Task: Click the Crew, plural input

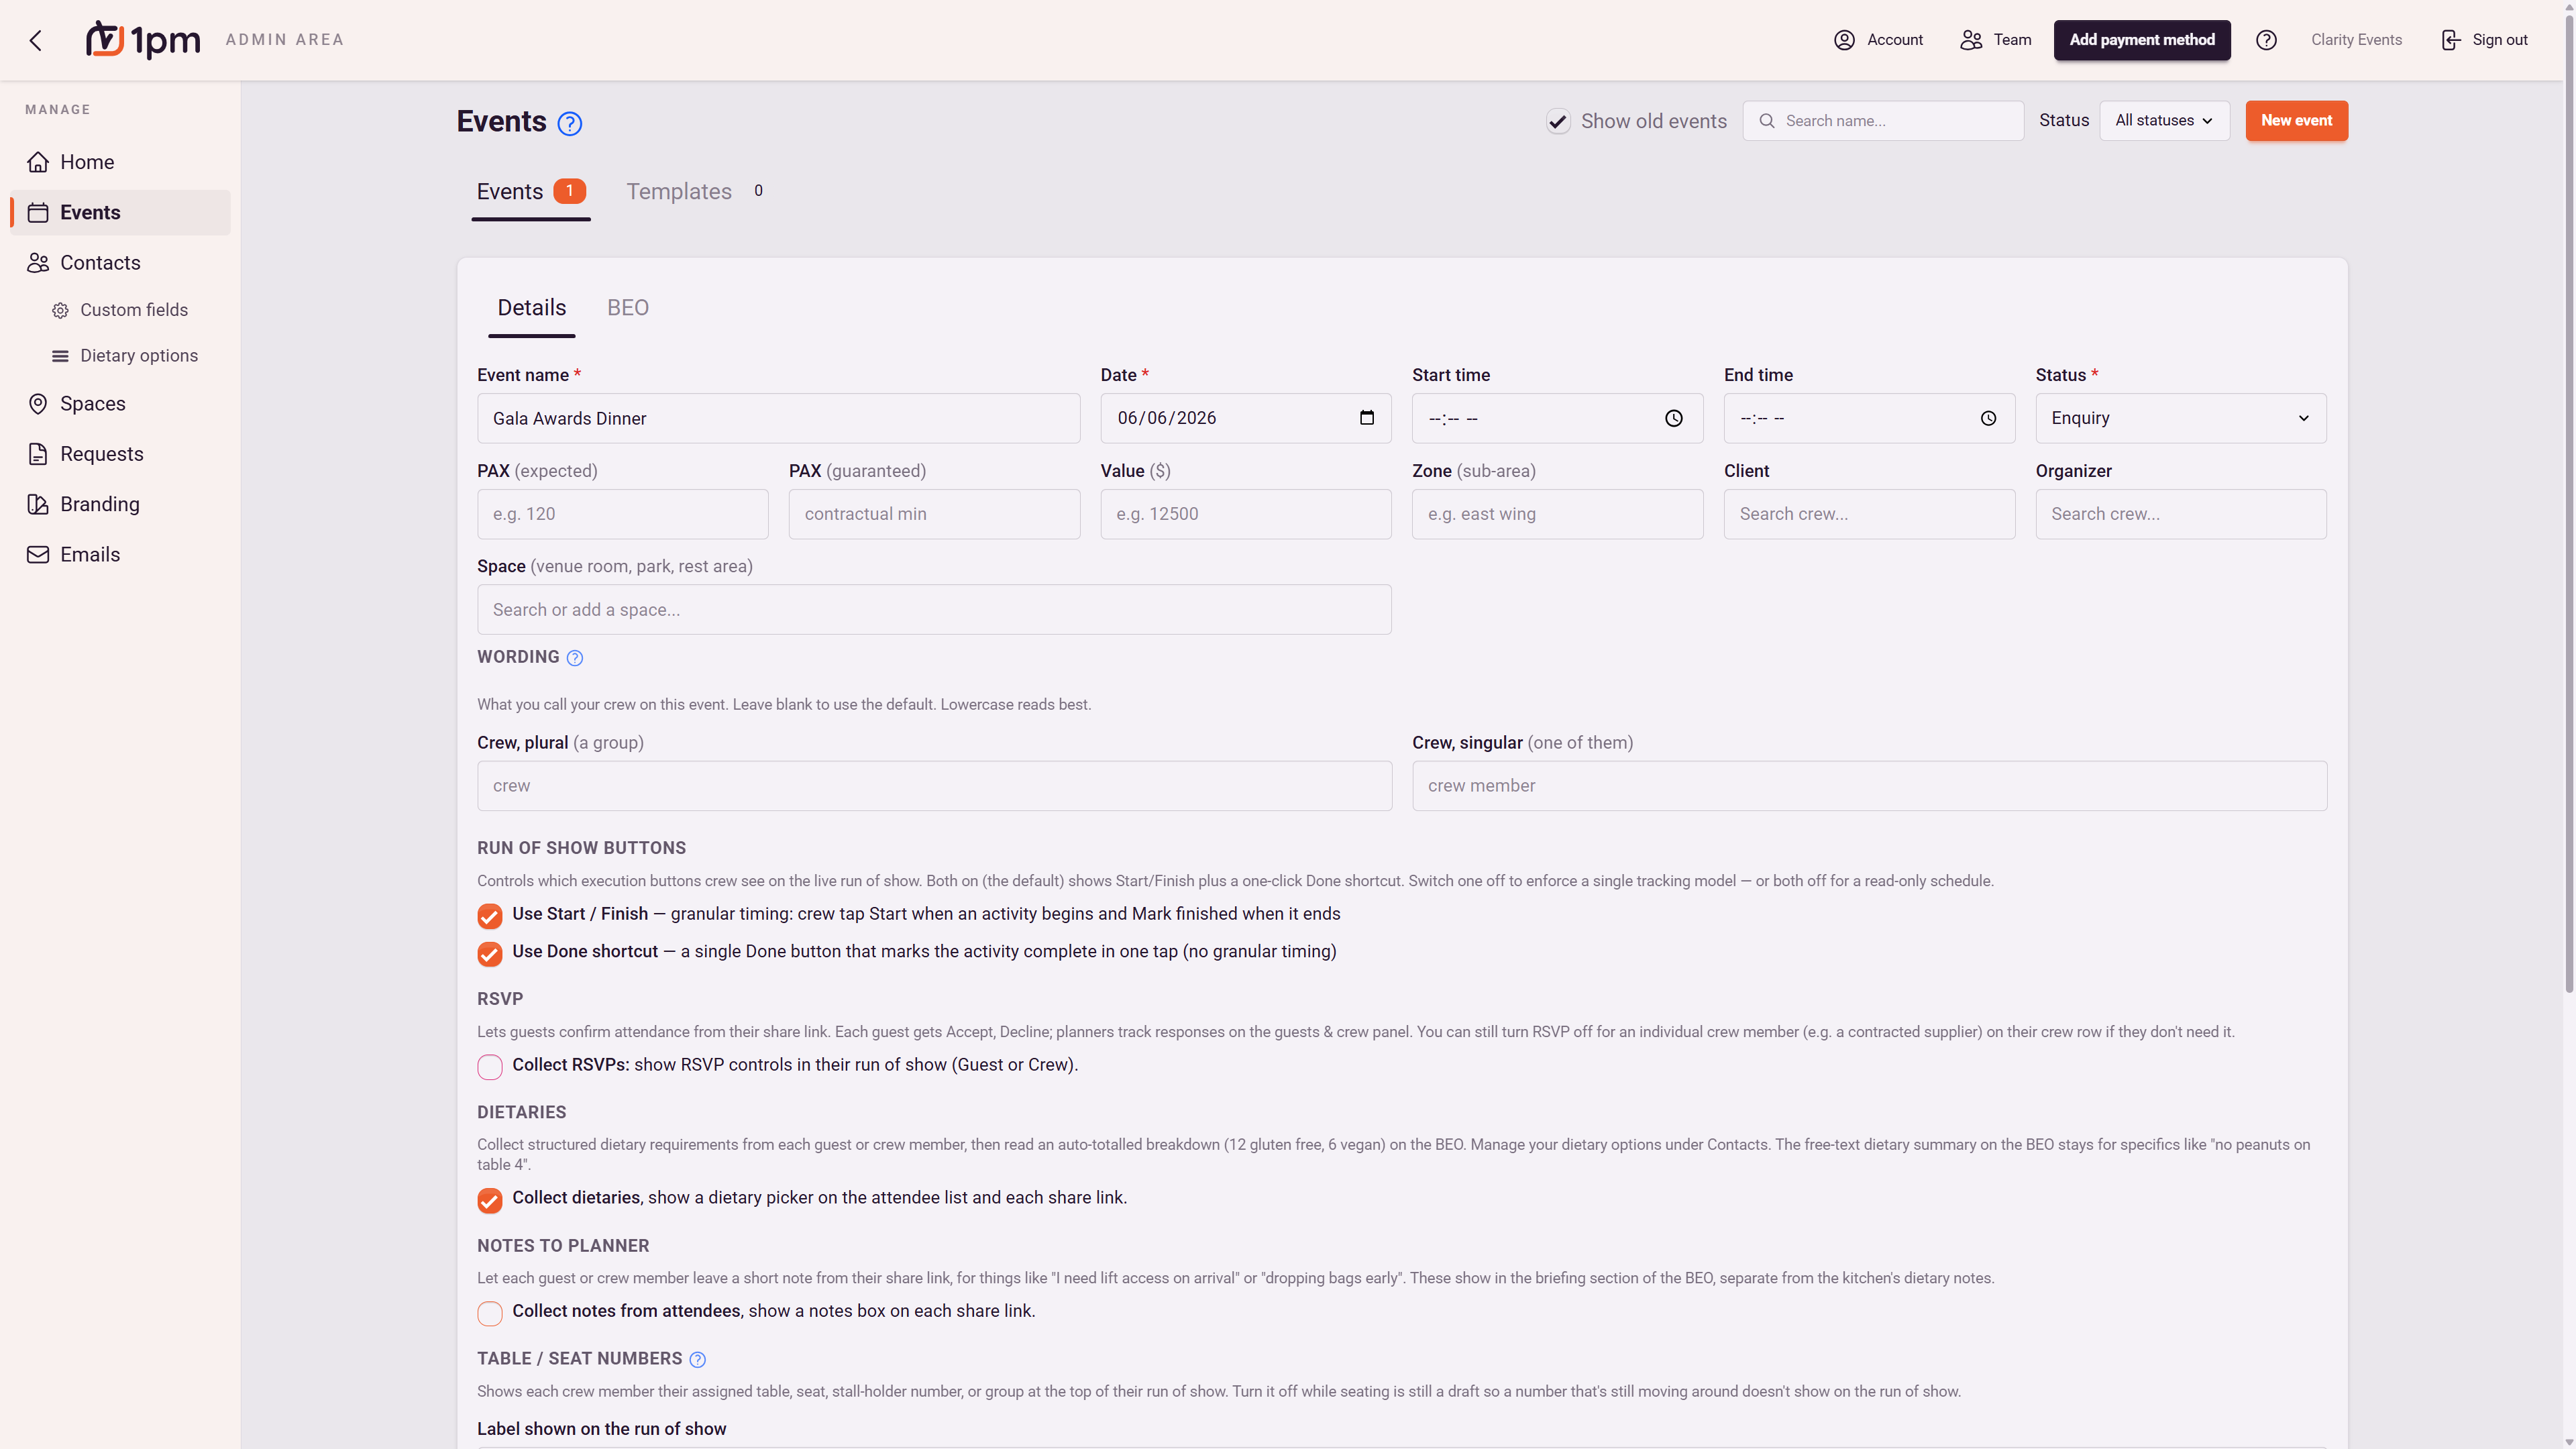Action: click(x=934, y=786)
